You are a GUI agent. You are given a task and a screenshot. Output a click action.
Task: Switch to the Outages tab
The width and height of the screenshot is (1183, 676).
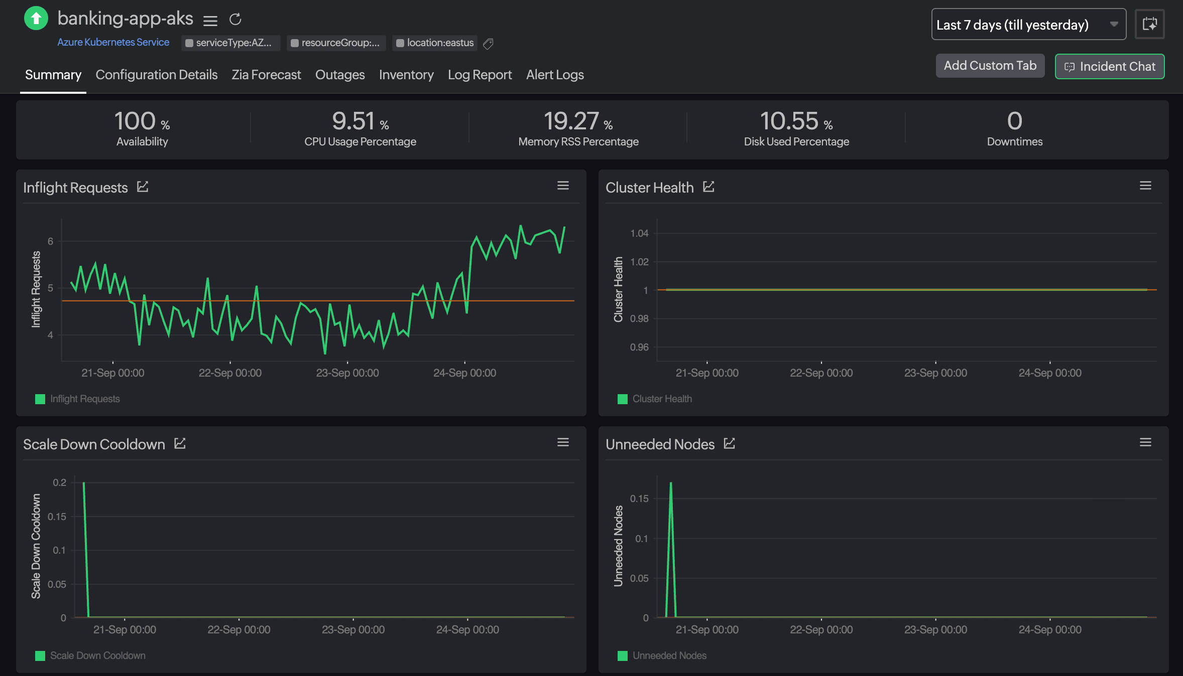point(339,75)
